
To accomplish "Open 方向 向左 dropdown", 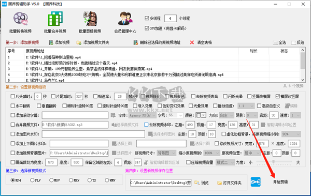I will click(227, 115).
